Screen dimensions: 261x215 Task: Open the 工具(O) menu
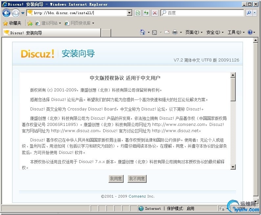tap(236, 32)
